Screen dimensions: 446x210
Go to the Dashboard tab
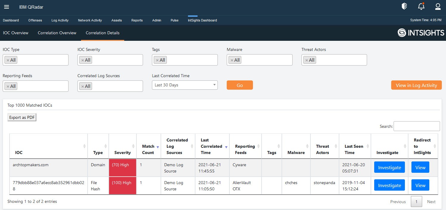click(11, 20)
